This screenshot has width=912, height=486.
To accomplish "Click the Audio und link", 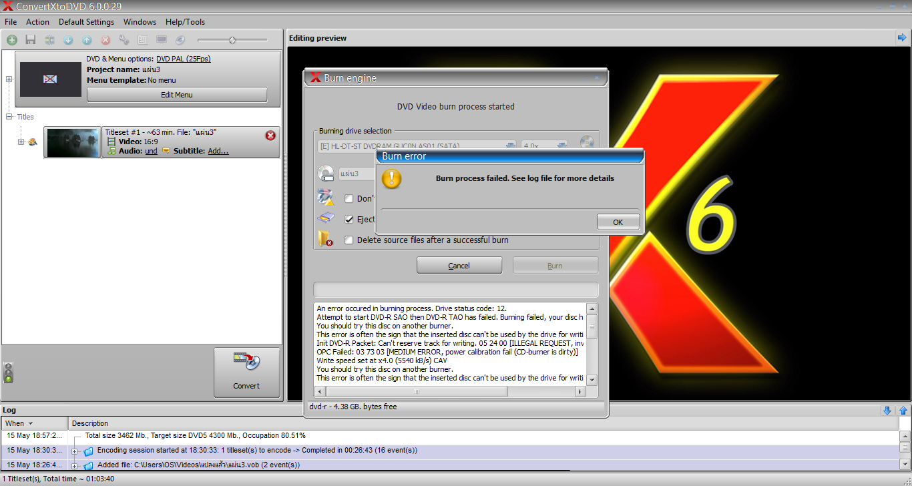I will tap(152, 151).
